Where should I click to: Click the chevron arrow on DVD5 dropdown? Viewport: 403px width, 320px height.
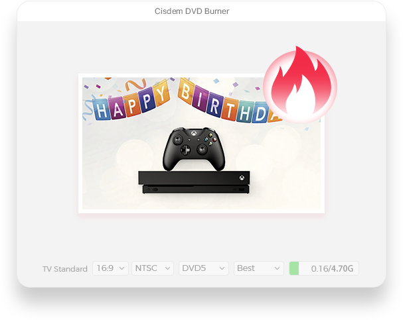point(222,268)
